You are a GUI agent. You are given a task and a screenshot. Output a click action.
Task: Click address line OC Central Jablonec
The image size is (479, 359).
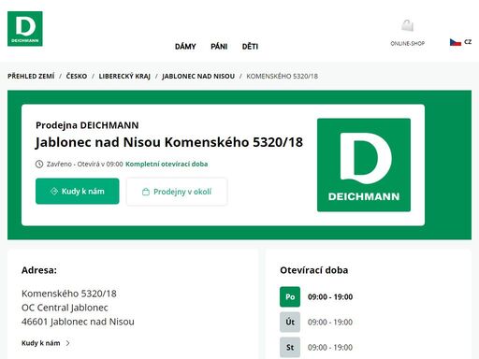[x=65, y=308]
